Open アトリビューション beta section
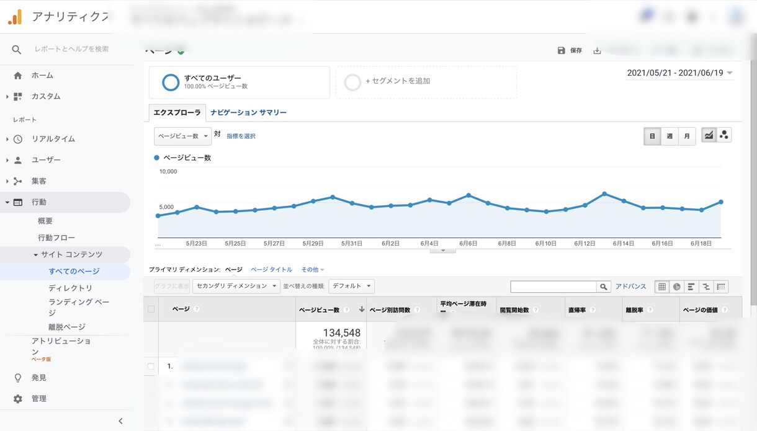The height and width of the screenshot is (431, 757). (61, 349)
